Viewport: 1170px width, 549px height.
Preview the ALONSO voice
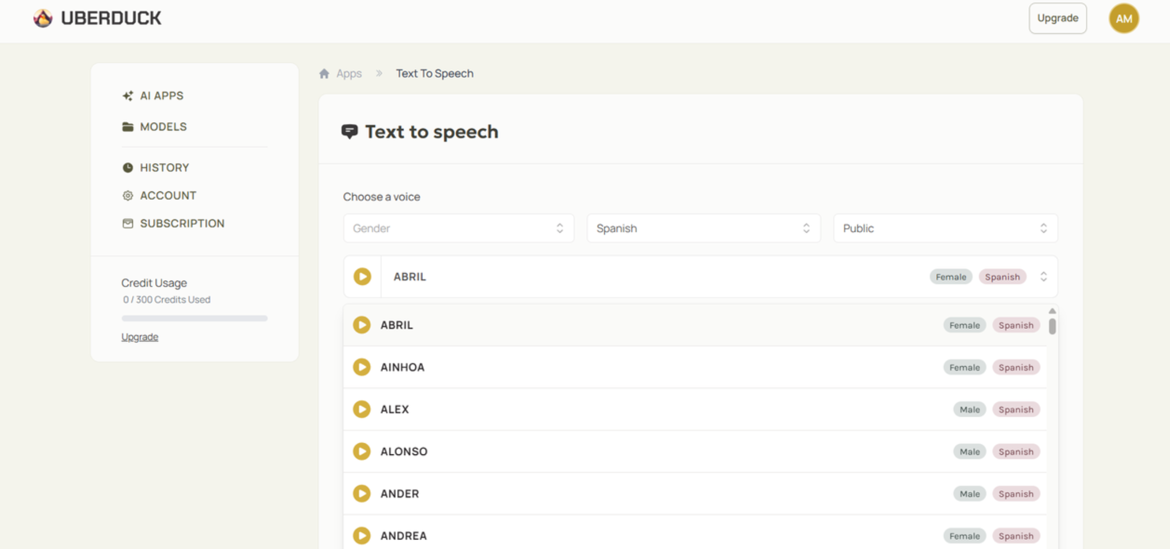362,451
